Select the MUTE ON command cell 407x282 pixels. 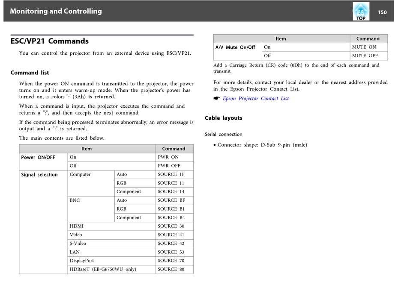(369, 47)
